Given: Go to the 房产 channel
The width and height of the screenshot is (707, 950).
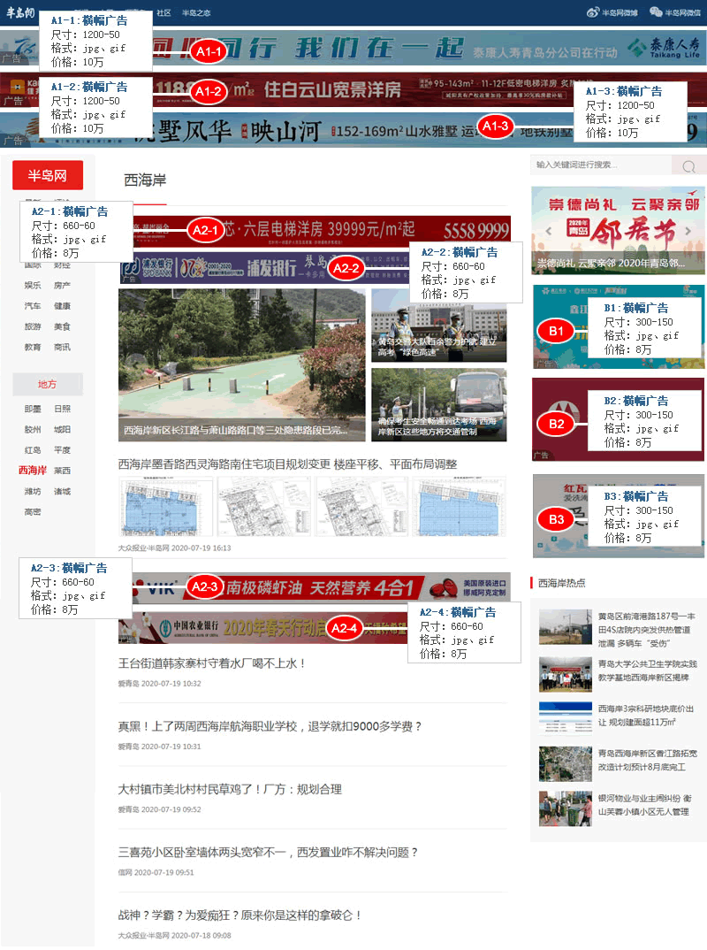Looking at the screenshot, I should [x=62, y=286].
